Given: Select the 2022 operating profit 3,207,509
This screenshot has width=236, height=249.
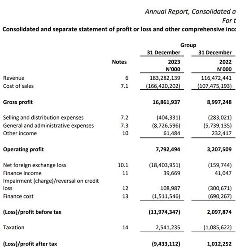Looking at the screenshot, I should click(219, 149).
